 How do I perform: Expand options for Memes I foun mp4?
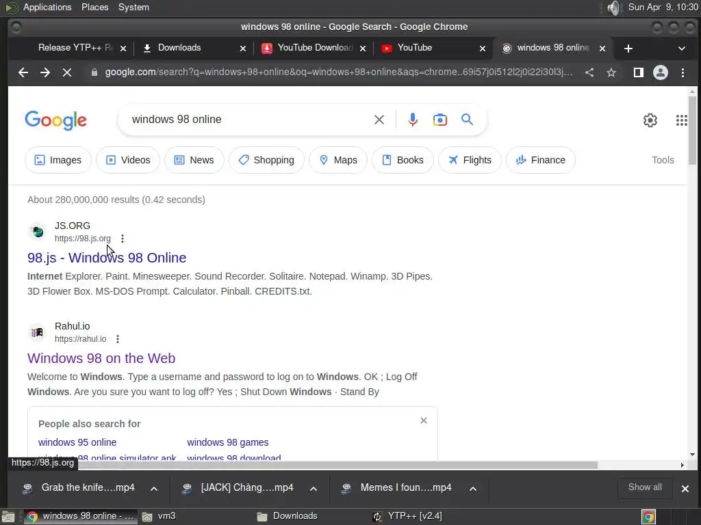(x=473, y=489)
